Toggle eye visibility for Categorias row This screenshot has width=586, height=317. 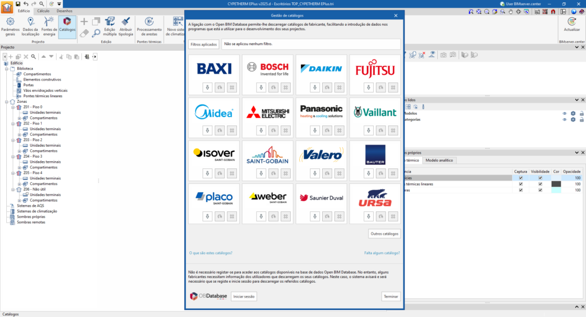click(564, 120)
